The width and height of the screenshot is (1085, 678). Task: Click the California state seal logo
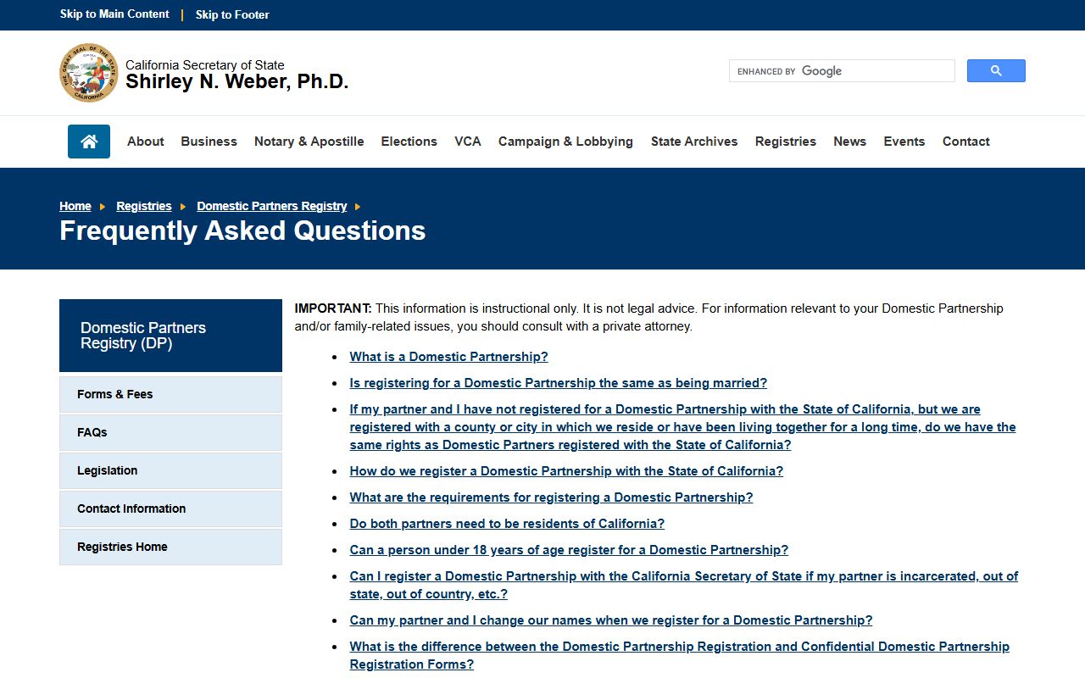(89, 73)
